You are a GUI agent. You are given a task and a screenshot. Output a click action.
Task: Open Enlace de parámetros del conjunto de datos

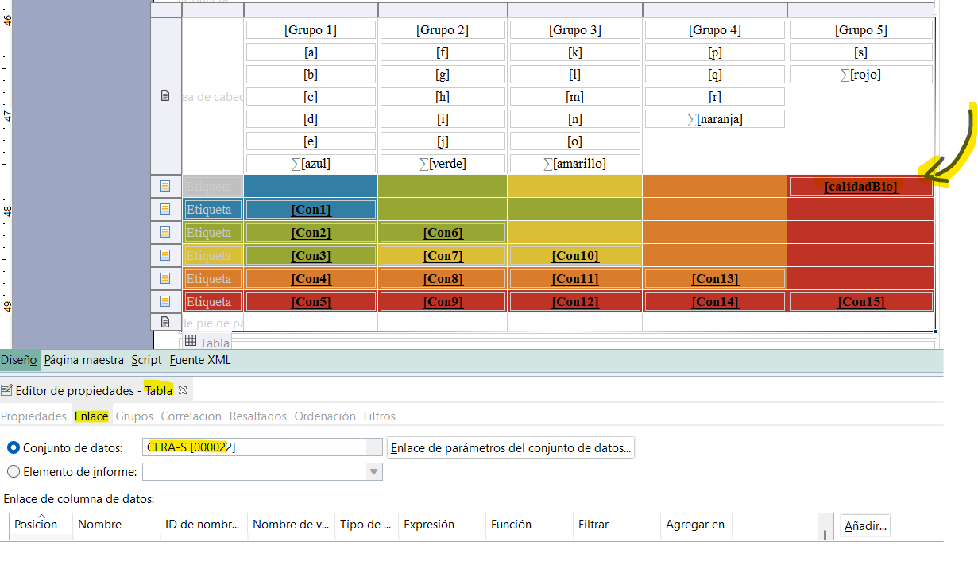(x=511, y=448)
